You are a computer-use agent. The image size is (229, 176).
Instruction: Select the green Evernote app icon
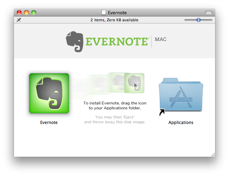[x=49, y=93]
